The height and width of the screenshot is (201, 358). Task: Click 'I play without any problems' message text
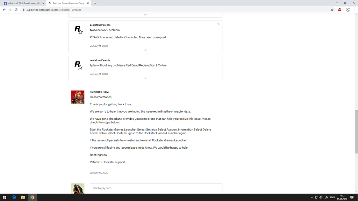pyautogui.click(x=128, y=65)
